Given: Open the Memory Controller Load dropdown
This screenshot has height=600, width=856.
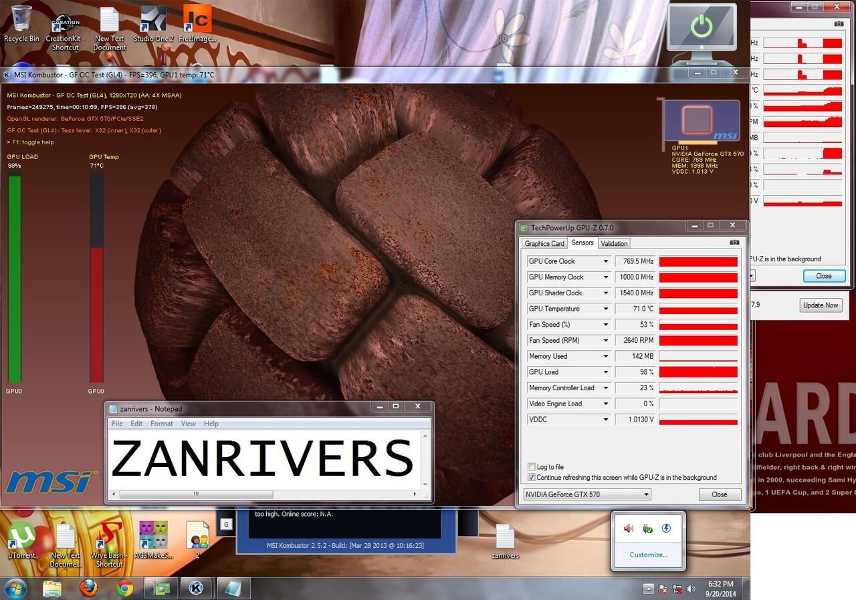Looking at the screenshot, I should tap(606, 388).
